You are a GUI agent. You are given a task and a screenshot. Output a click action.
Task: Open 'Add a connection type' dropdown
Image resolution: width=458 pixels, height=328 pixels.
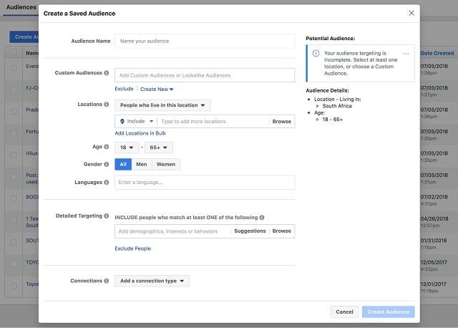152,281
